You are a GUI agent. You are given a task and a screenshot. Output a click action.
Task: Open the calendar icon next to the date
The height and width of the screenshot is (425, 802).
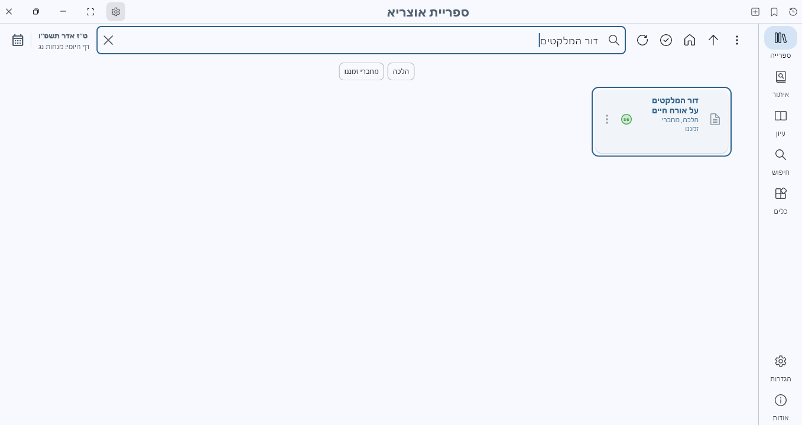pyautogui.click(x=18, y=40)
